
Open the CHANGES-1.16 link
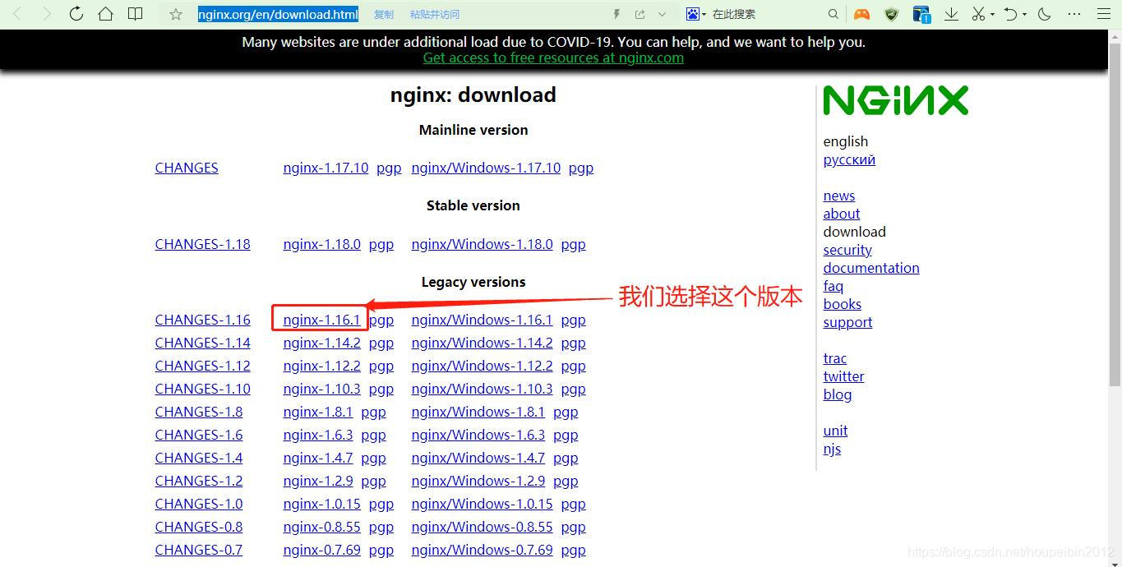202,320
